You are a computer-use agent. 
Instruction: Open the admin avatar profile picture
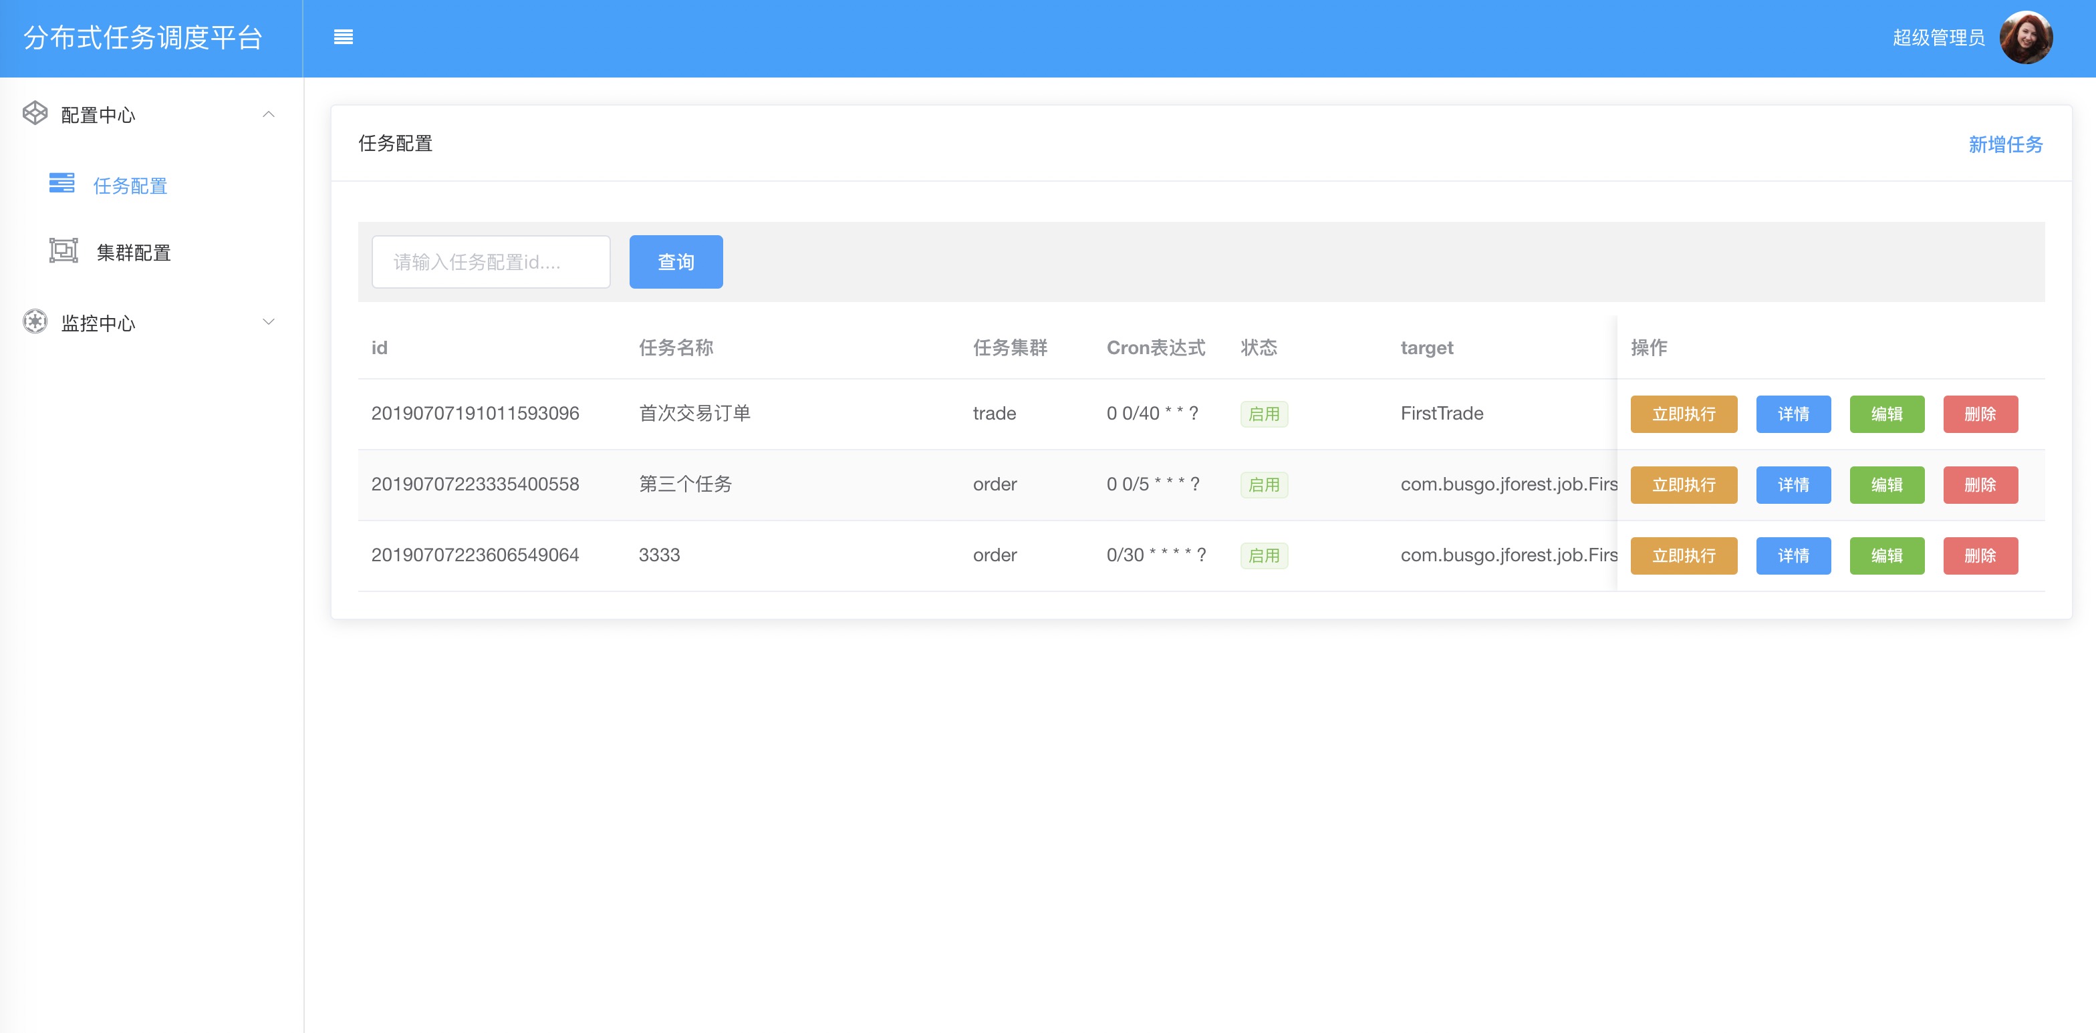[x=2025, y=37]
